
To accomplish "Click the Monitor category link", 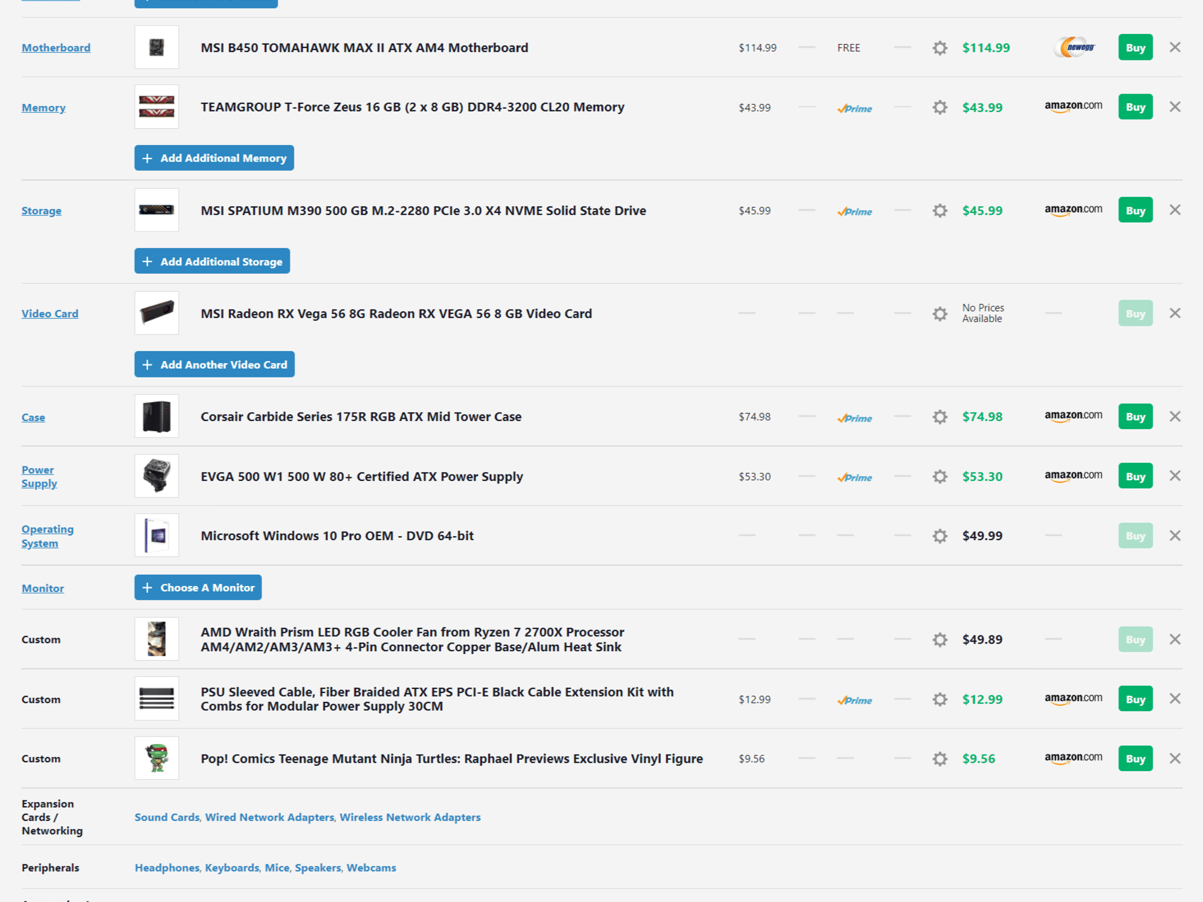I will click(x=43, y=588).
